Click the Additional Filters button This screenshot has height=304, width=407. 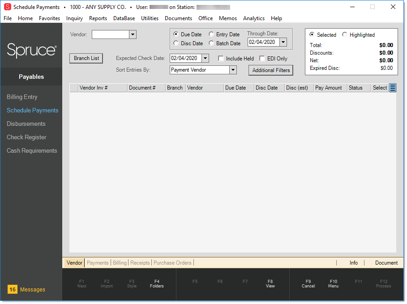point(272,70)
